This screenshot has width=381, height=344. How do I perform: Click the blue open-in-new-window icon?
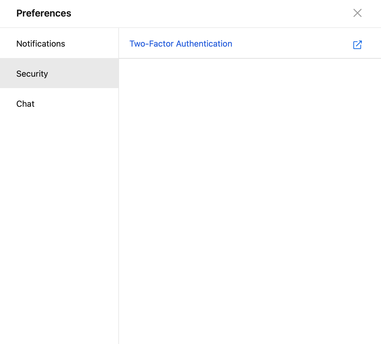tap(357, 45)
